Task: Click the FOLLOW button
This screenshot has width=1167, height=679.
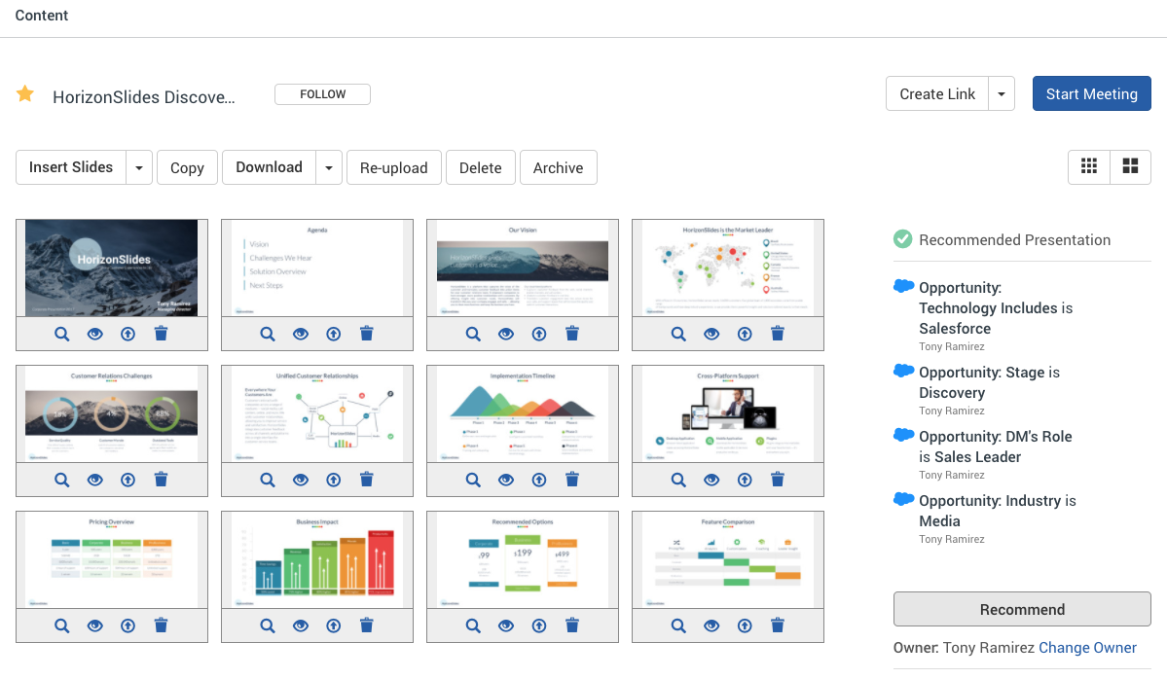Action: coord(322,94)
